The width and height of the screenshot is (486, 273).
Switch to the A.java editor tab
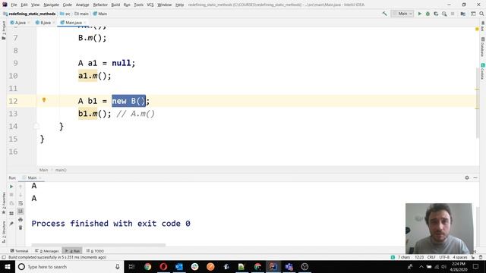[21, 23]
